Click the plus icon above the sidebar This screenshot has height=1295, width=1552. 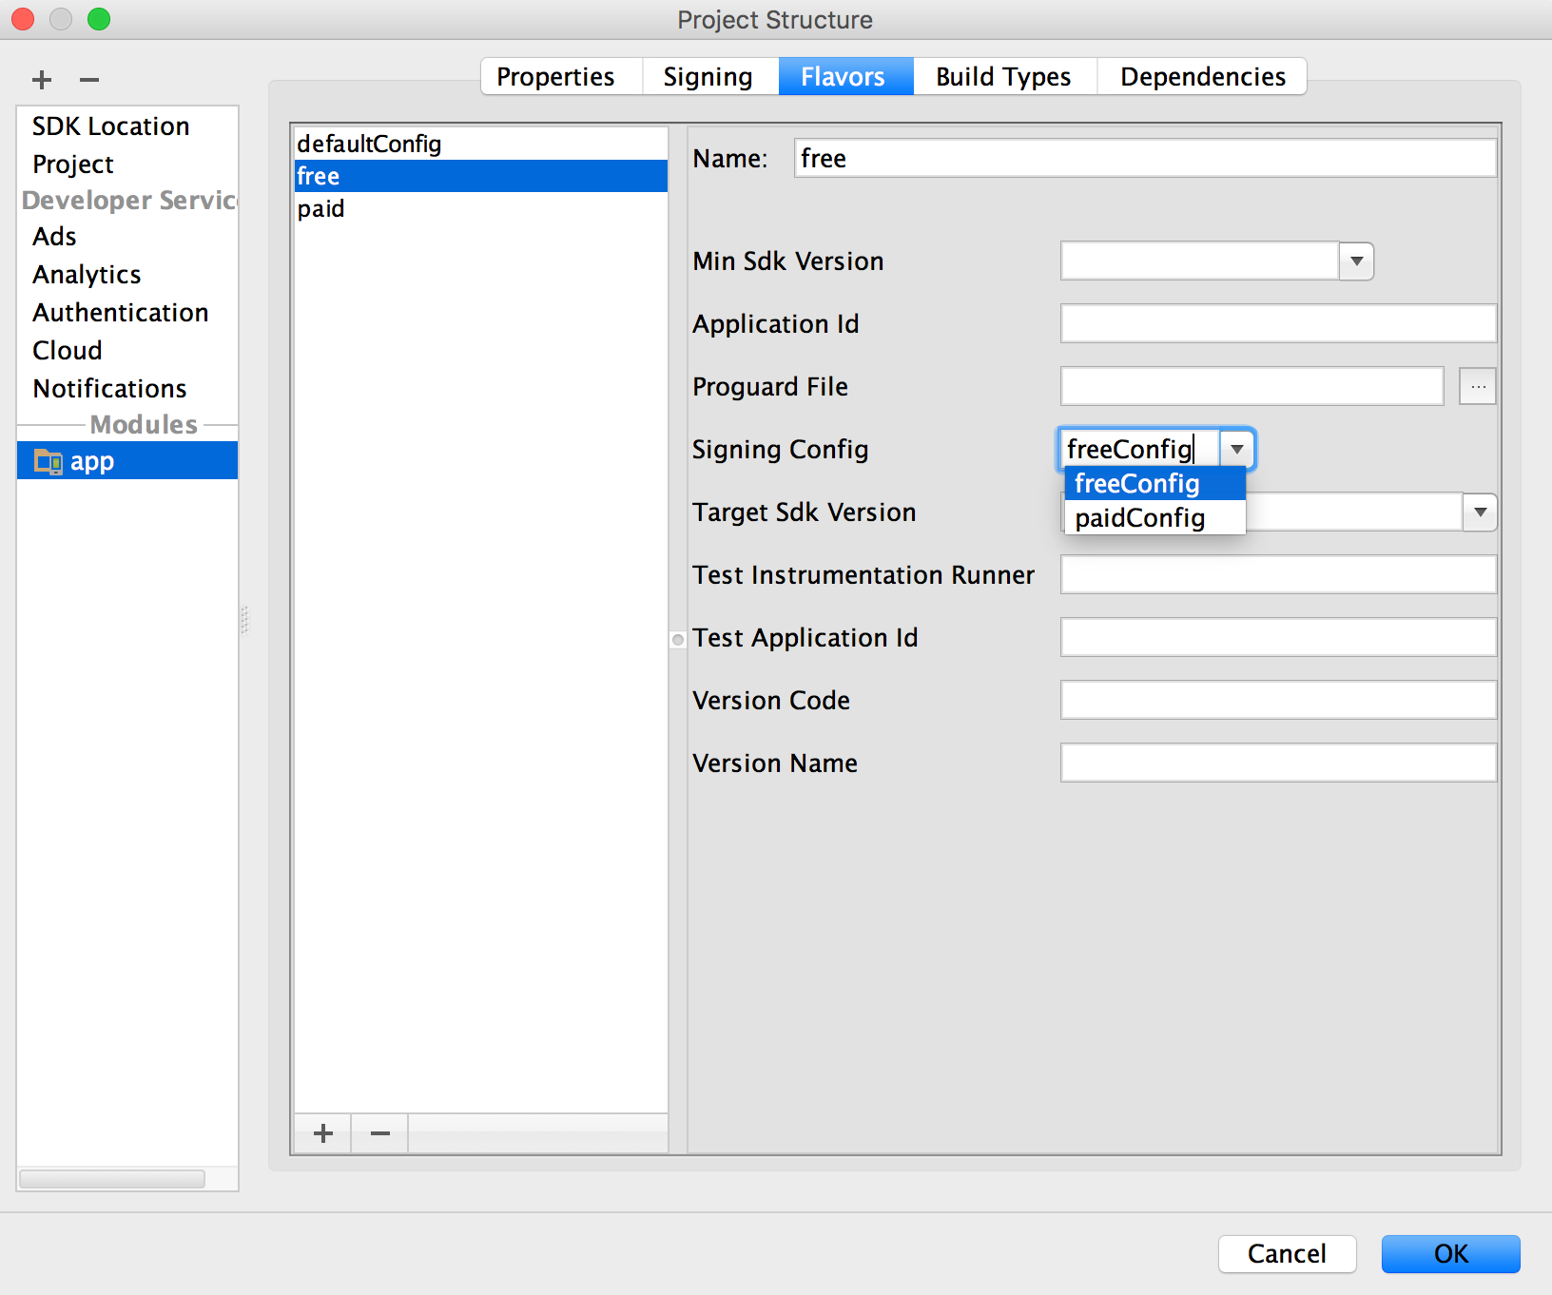pos(42,80)
